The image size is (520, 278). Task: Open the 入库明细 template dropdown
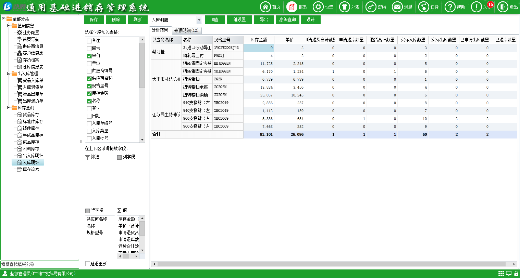click(199, 20)
